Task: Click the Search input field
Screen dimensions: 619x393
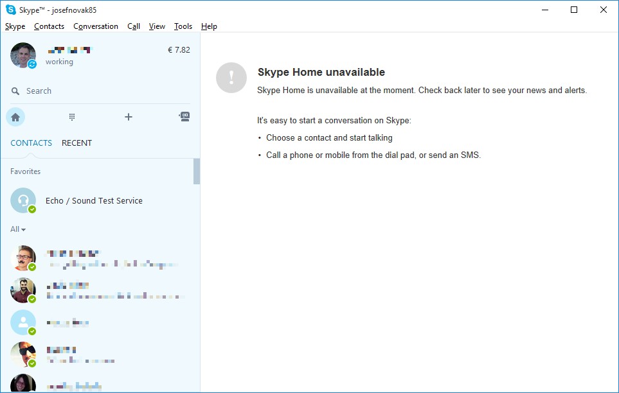Action: coord(101,91)
